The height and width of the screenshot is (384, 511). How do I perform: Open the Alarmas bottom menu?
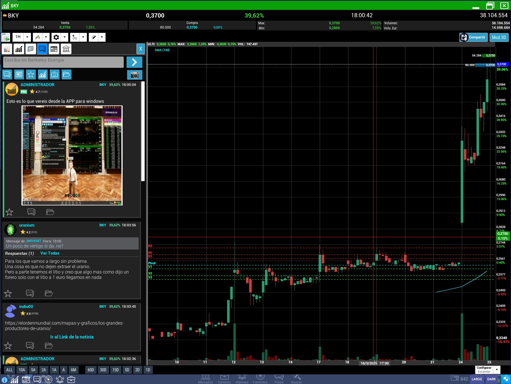242,379
